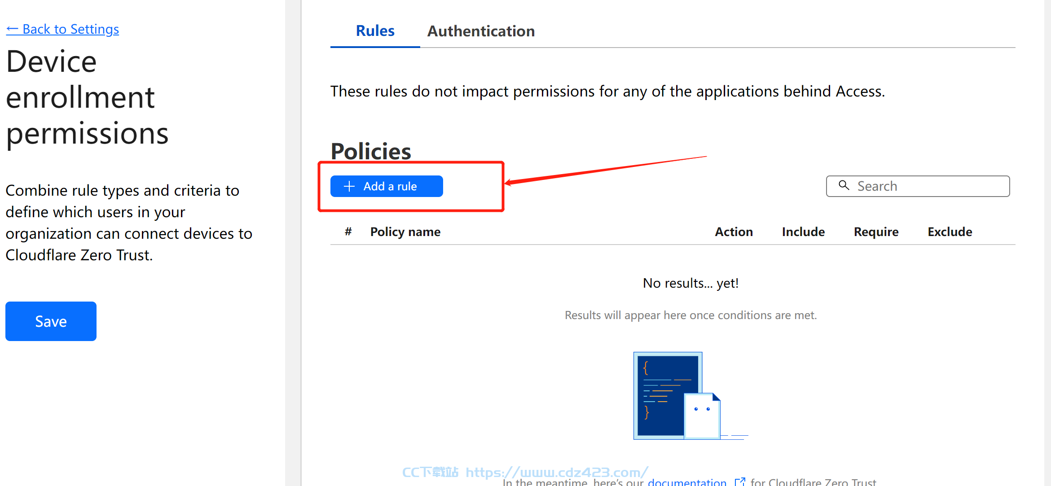Click the plus icon in Add a rule
The width and height of the screenshot is (1051, 486).
click(349, 186)
